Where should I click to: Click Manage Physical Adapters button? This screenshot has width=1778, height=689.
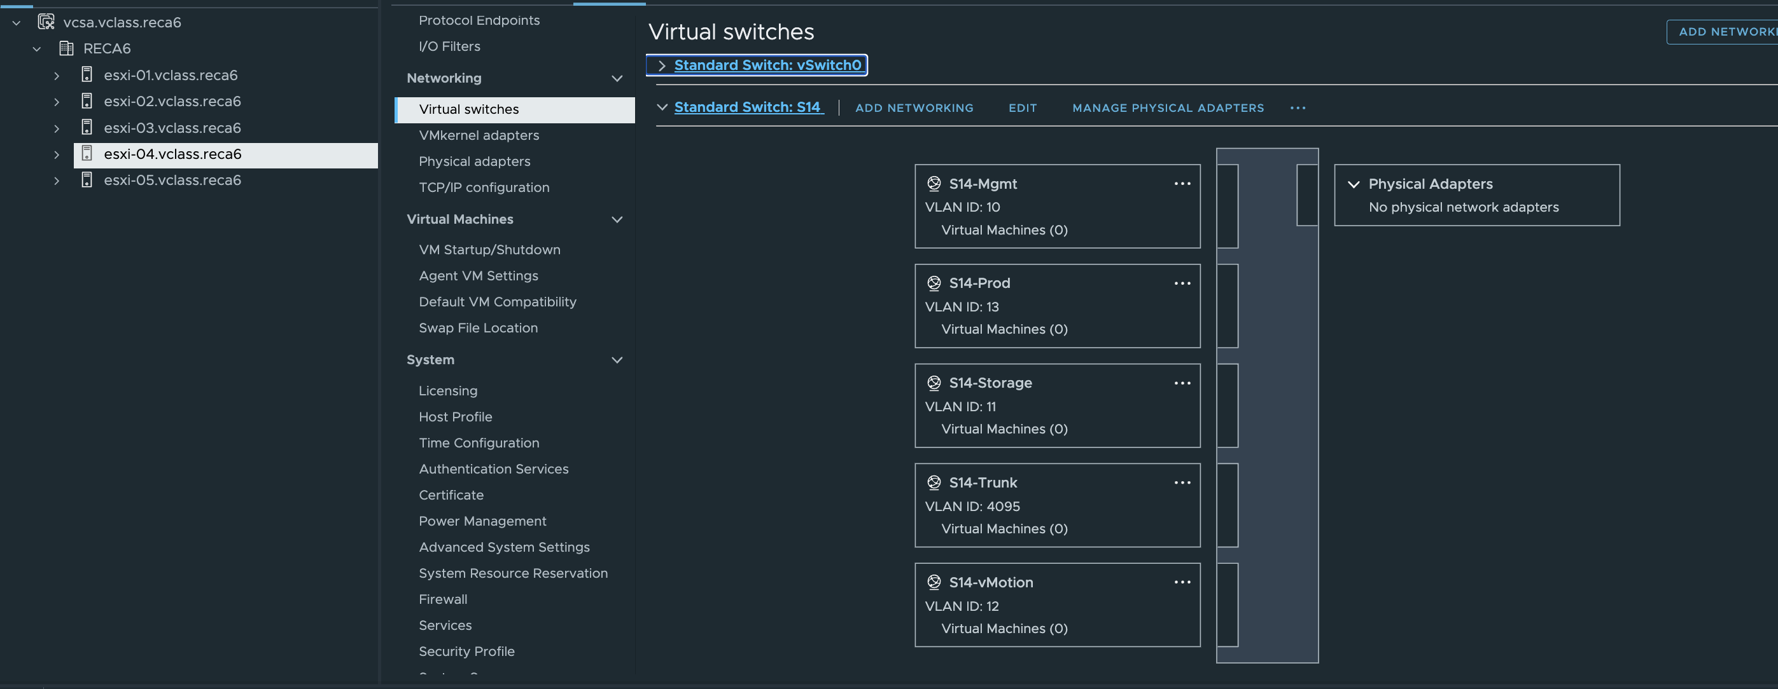(x=1168, y=107)
